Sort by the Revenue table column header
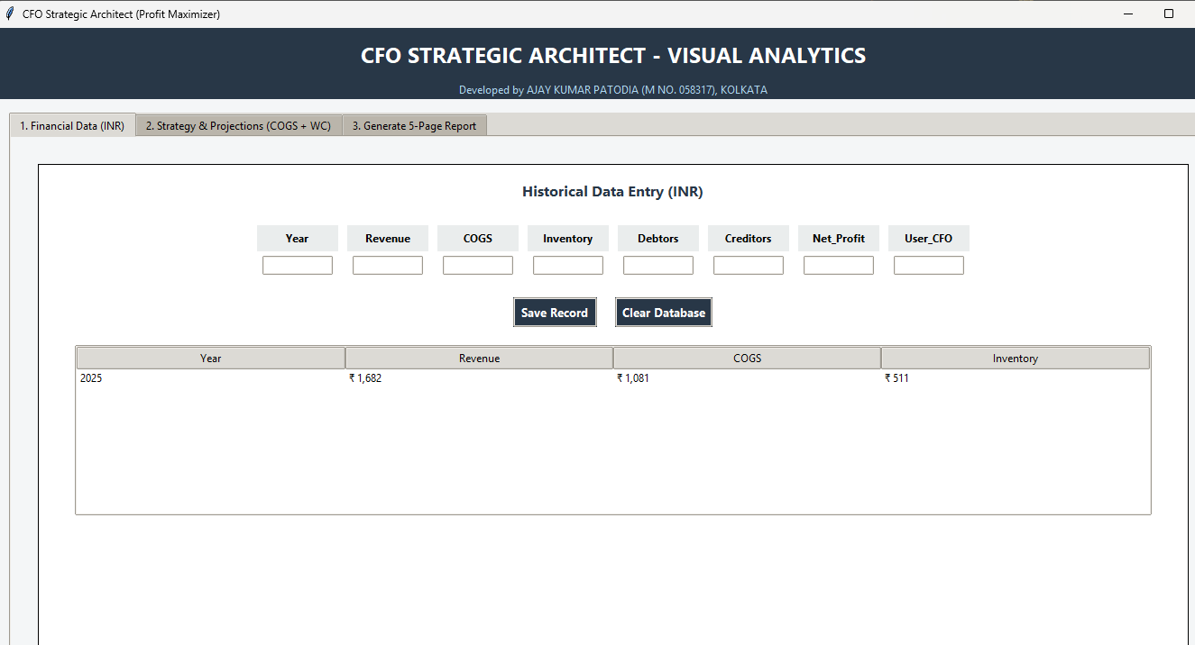The height and width of the screenshot is (645, 1195). pos(479,359)
